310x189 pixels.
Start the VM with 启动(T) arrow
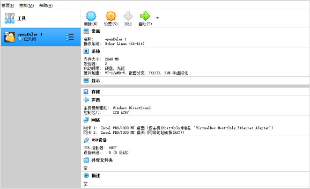(x=145, y=16)
